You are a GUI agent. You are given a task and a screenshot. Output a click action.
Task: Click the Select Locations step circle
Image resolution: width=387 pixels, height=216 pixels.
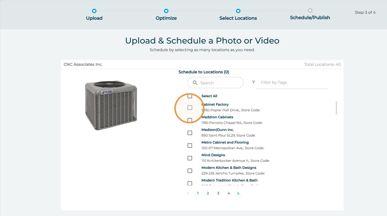click(x=238, y=11)
